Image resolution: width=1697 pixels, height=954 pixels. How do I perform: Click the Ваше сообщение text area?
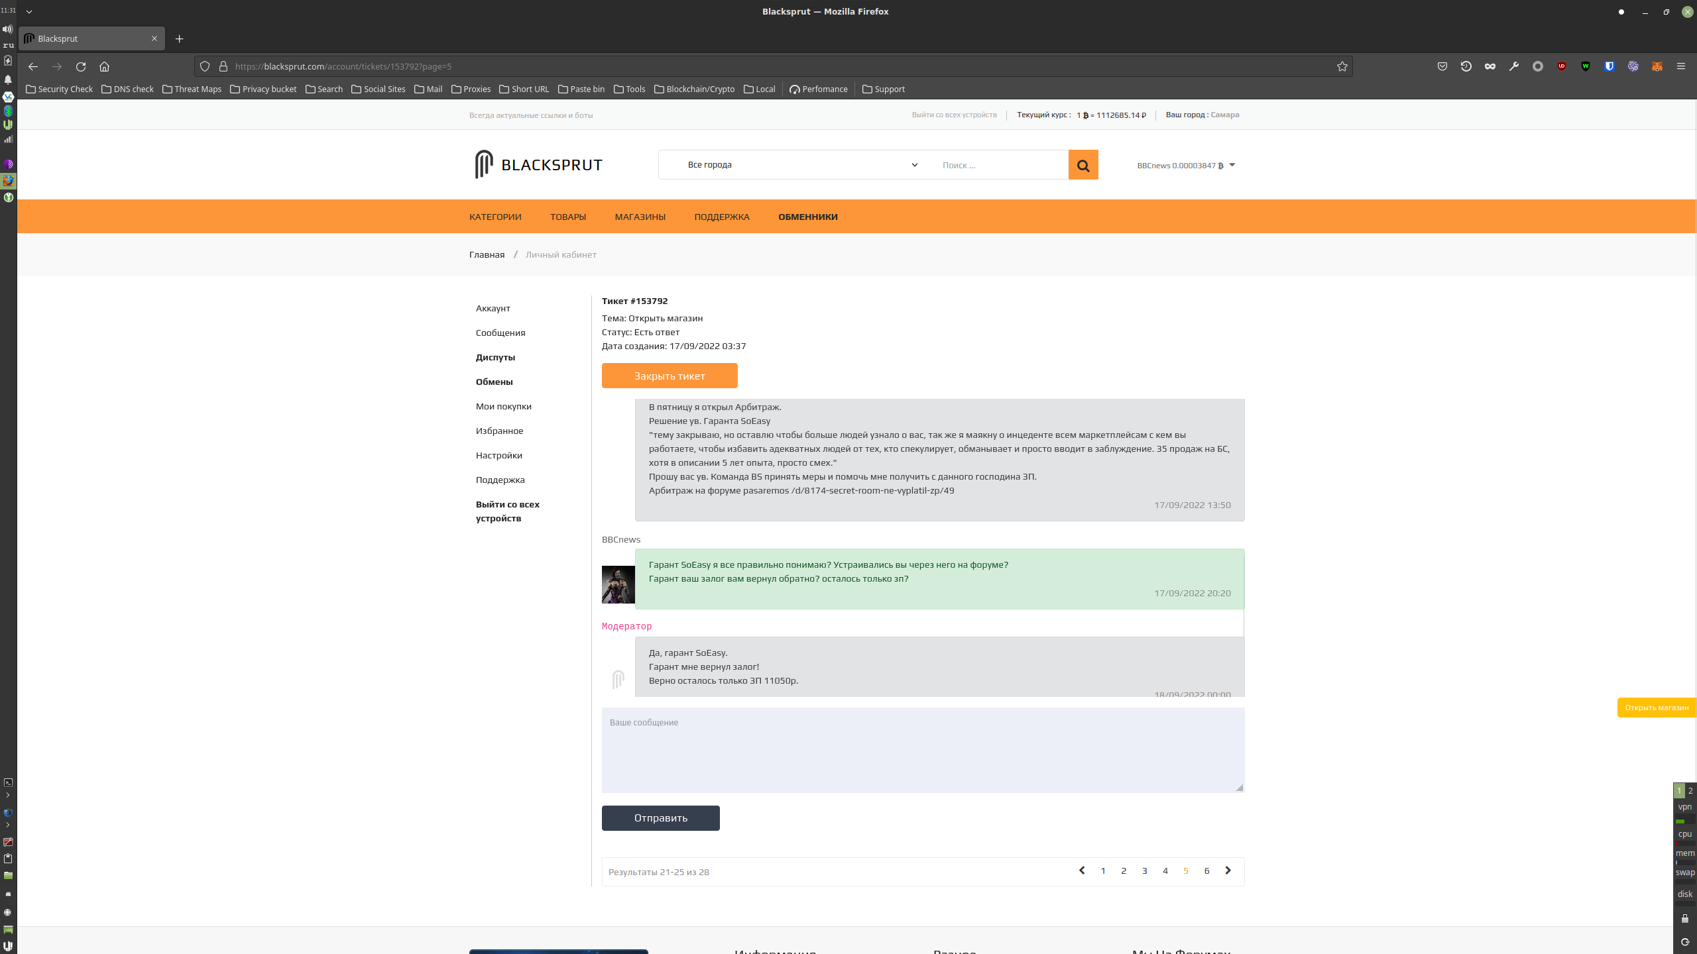point(923,750)
